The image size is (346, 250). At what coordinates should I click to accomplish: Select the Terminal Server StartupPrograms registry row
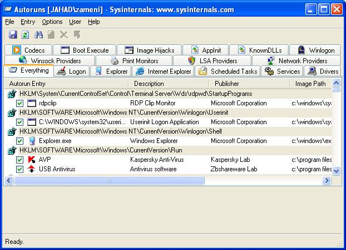168,94
